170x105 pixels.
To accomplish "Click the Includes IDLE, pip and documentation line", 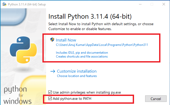I will 81,53.
